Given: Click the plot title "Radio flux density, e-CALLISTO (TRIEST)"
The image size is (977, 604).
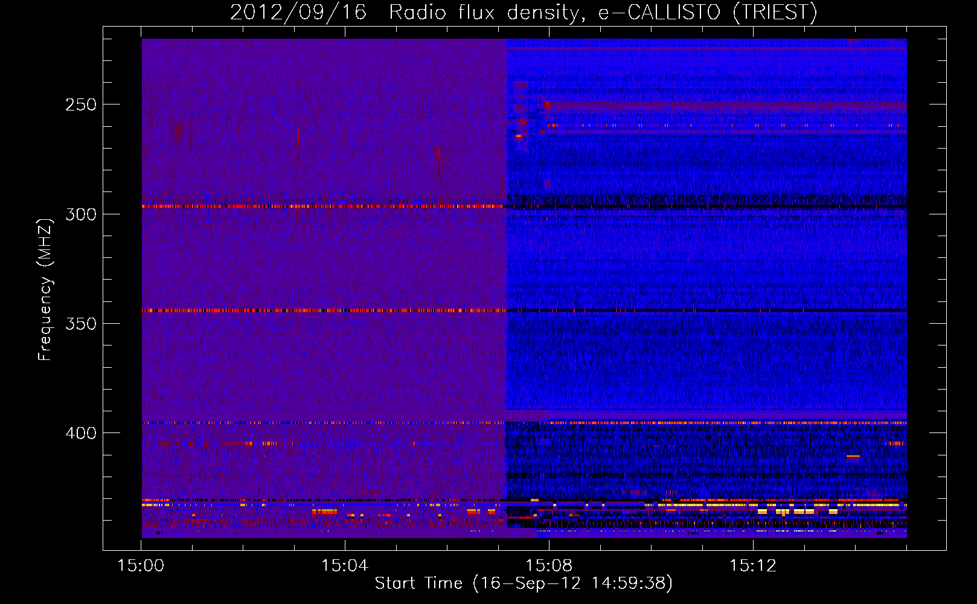Looking at the screenshot, I should [x=603, y=12].
